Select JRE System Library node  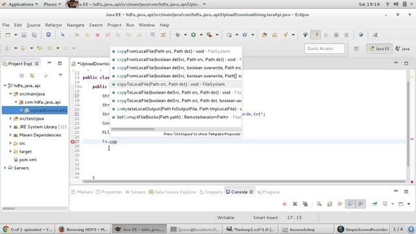[x=40, y=127]
